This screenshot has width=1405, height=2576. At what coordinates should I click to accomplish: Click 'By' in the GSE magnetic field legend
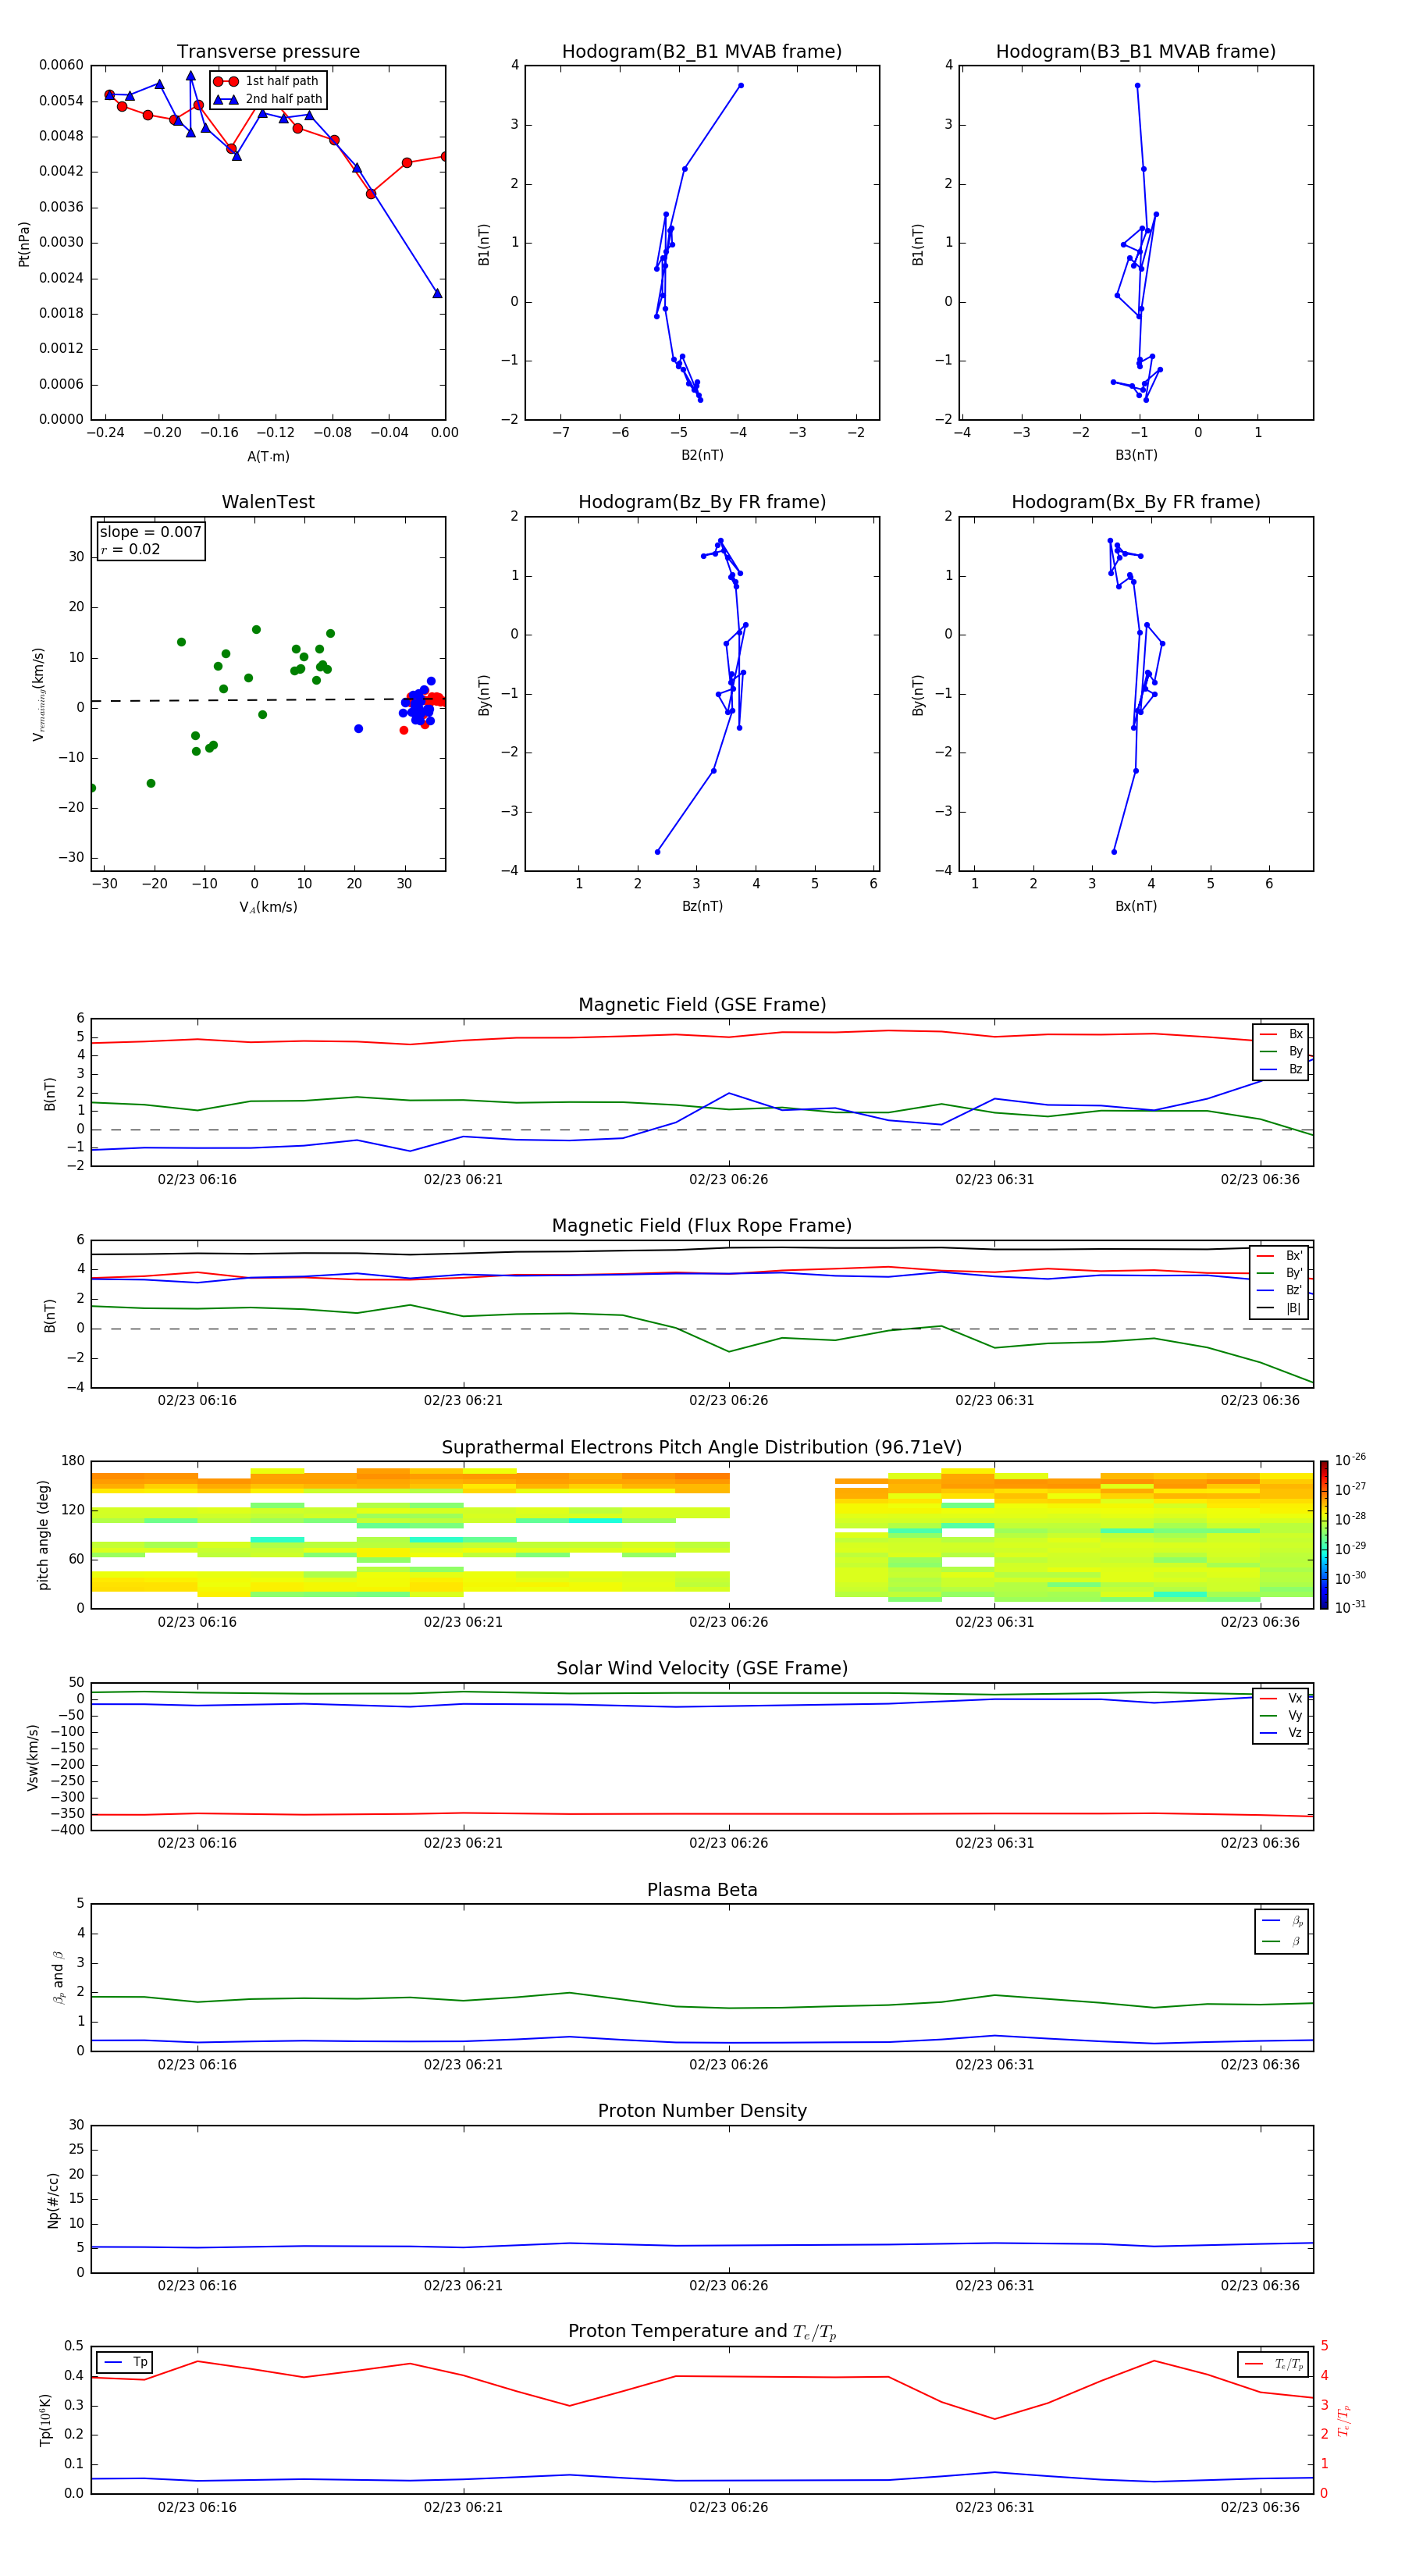point(1295,1052)
